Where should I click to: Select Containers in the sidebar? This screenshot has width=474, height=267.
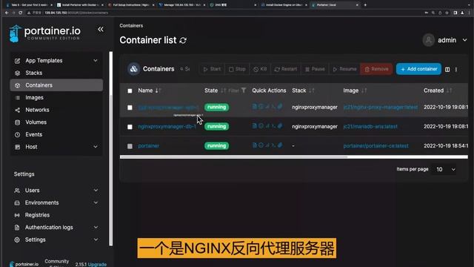click(x=56, y=85)
